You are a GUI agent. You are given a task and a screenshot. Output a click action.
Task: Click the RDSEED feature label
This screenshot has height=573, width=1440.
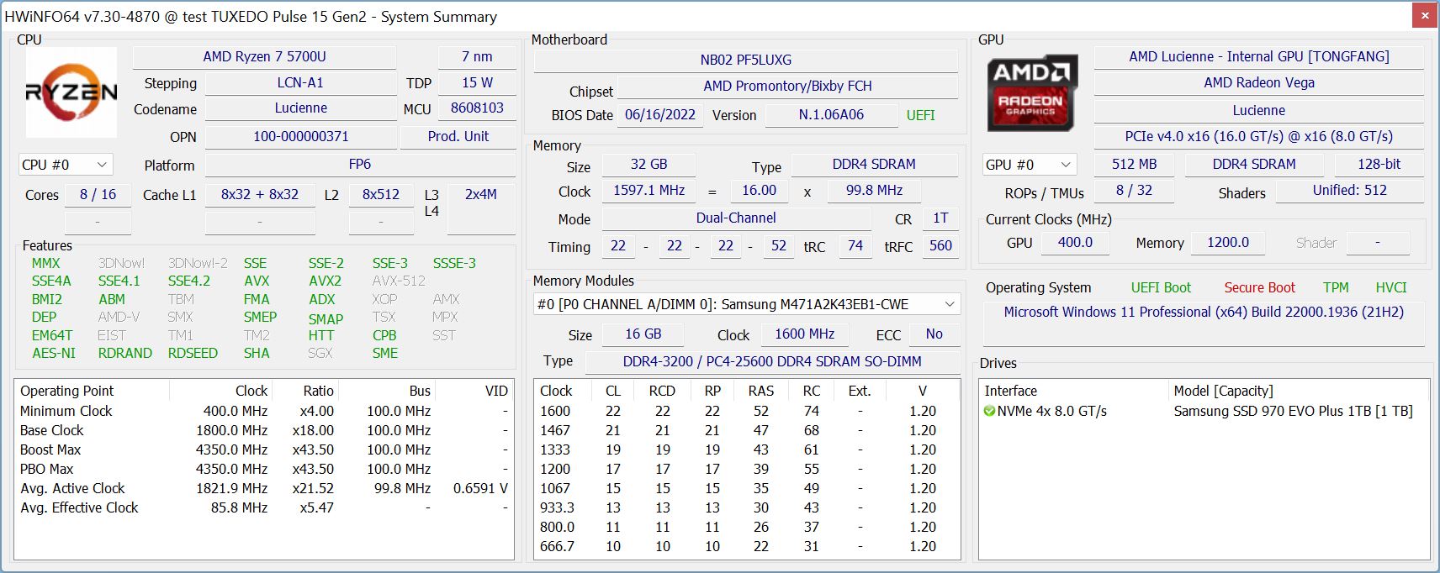[x=193, y=354]
